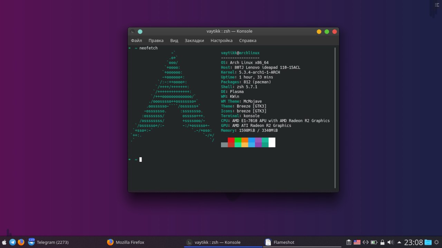The width and height of the screenshot is (442, 248).
Task: Click the lock tray icon
Action: pos(382,242)
